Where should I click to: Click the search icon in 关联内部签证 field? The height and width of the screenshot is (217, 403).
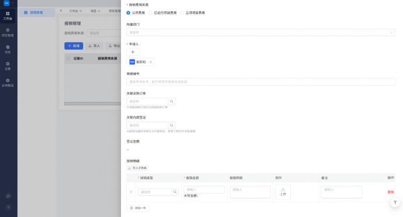pos(172,125)
